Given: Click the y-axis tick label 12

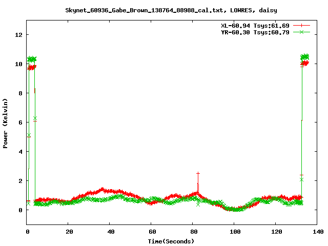Looking at the screenshot, I should coord(18,35).
